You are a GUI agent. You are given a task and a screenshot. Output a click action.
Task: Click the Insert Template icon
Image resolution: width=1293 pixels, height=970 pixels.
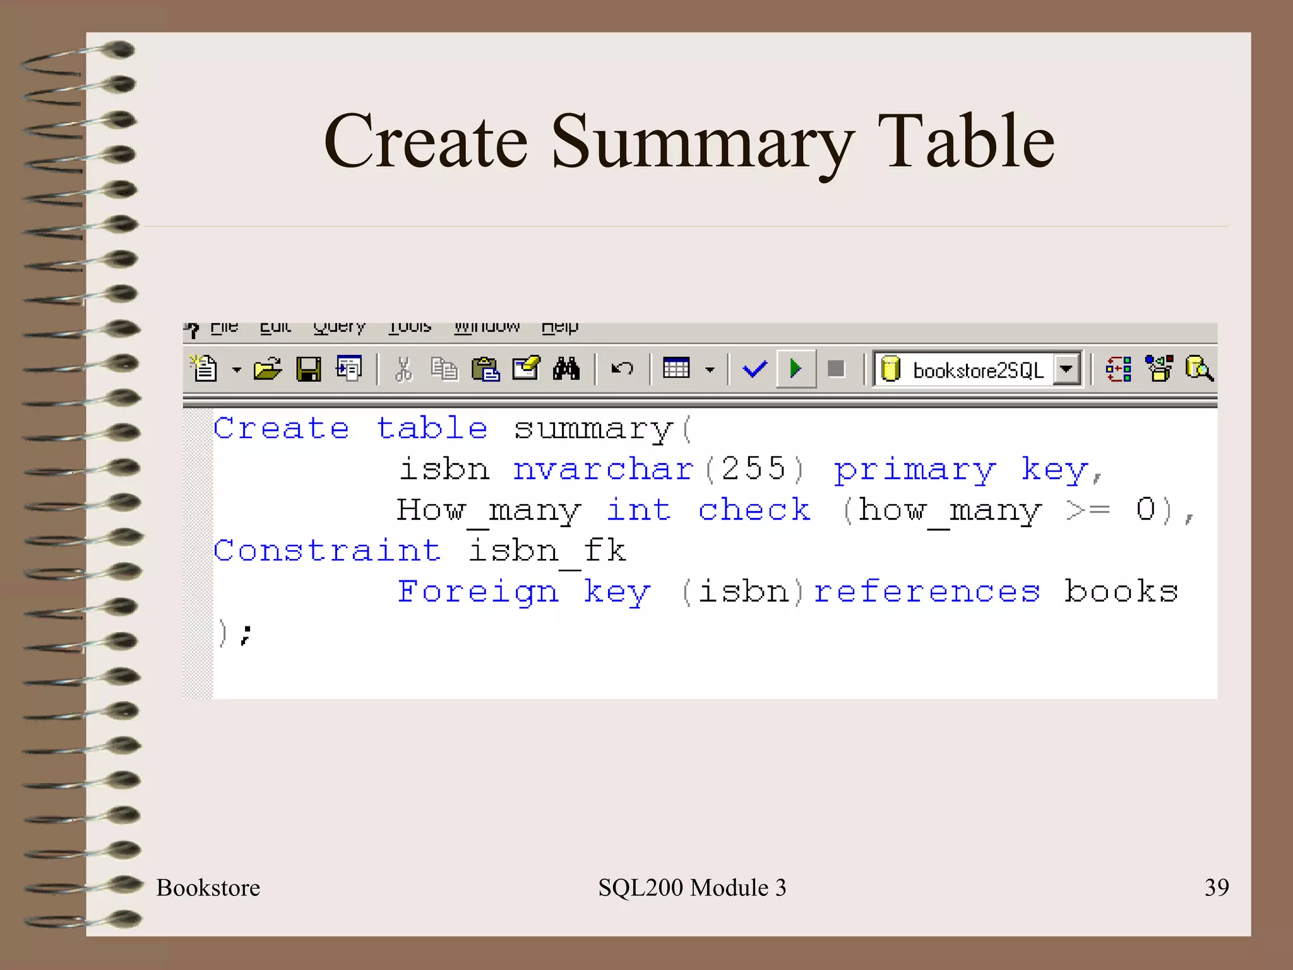click(x=349, y=369)
